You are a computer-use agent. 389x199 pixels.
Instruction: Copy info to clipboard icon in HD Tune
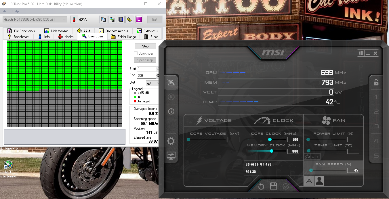pyautogui.click(x=103, y=20)
